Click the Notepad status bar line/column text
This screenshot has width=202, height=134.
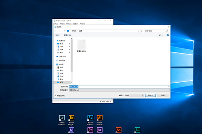point(105,102)
